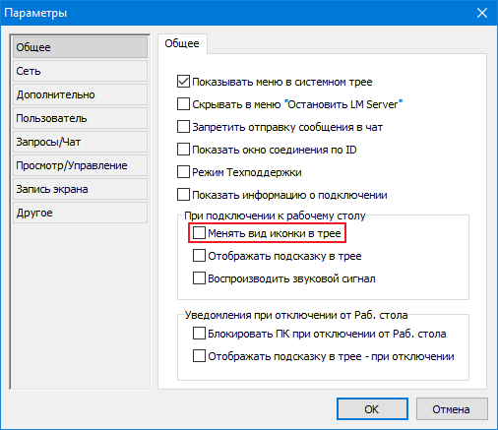Click the Общее tab header
This screenshot has height=430, width=498.
[182, 43]
